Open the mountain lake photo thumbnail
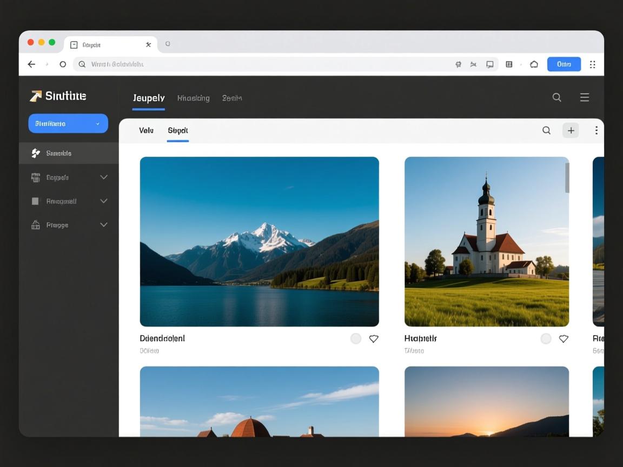 [259, 242]
